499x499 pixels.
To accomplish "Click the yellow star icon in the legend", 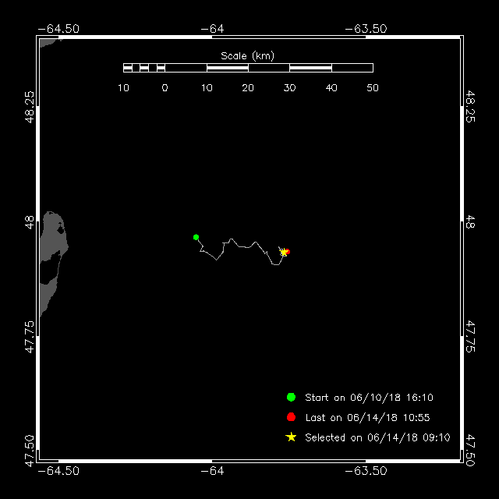I will tap(291, 437).
